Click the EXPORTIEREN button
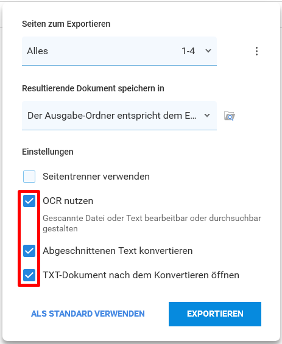 [x=215, y=314]
